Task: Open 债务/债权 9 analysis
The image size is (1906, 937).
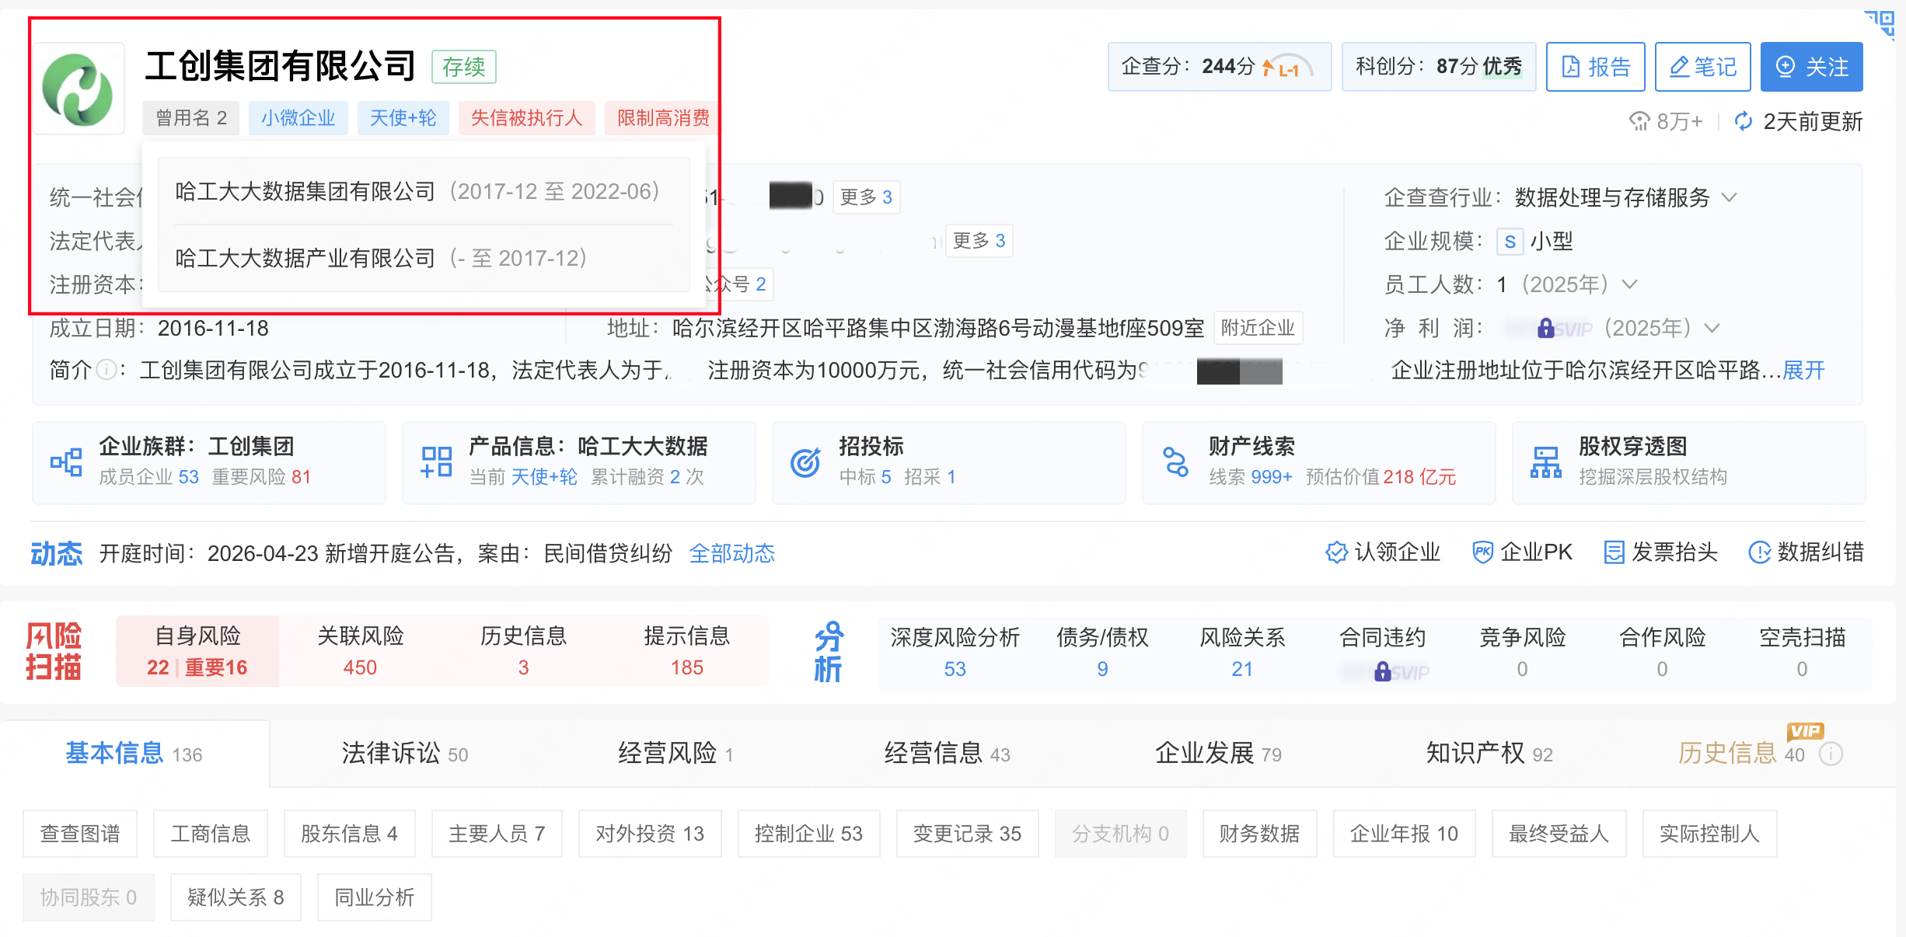Action: 1102,653
